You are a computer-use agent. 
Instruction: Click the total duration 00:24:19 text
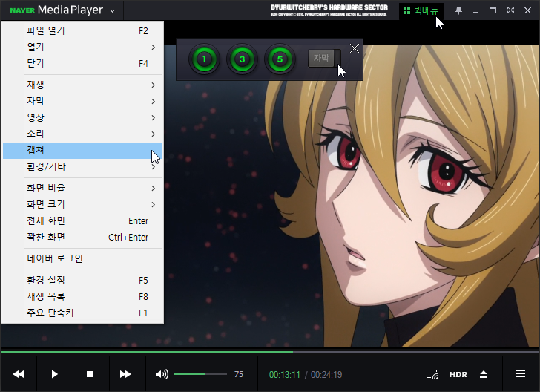pyautogui.click(x=326, y=375)
